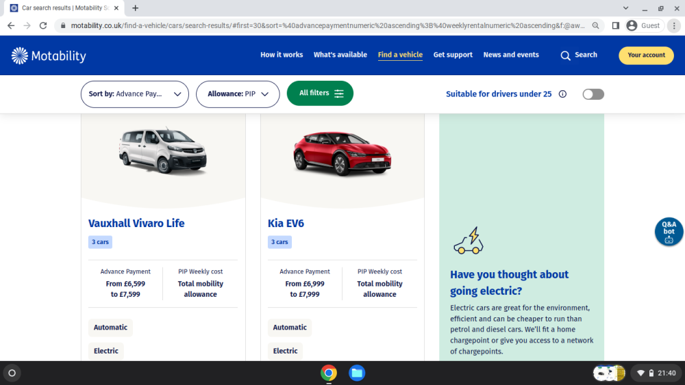Open the Kia EV6 link
This screenshot has height=385, width=685.
[286, 223]
